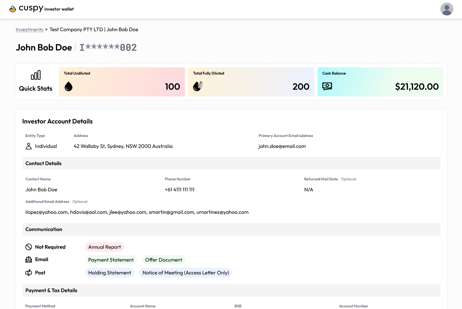Go back to Investments breadcrumb link
This screenshot has height=309, width=462.
(30, 30)
